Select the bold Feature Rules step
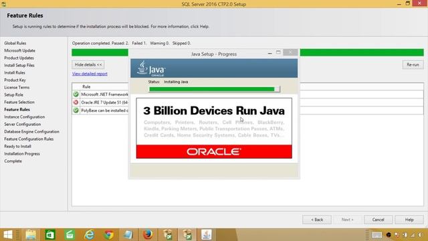 pos(17,110)
